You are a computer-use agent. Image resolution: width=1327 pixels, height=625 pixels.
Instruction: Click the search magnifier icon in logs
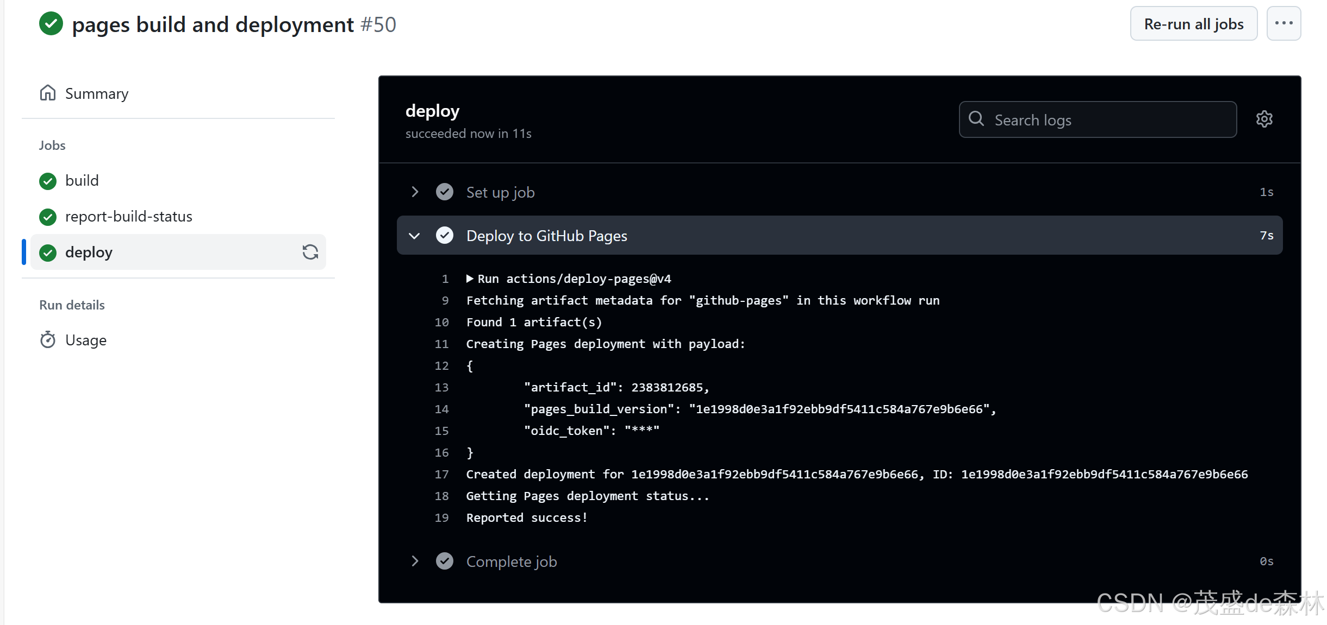pyautogui.click(x=976, y=119)
